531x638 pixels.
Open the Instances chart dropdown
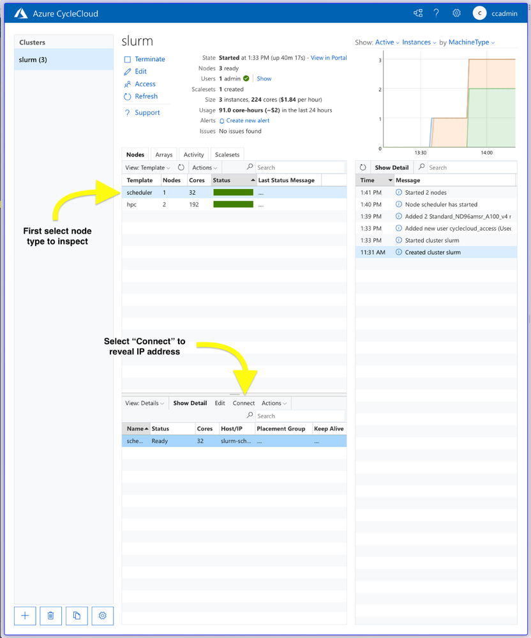point(419,42)
